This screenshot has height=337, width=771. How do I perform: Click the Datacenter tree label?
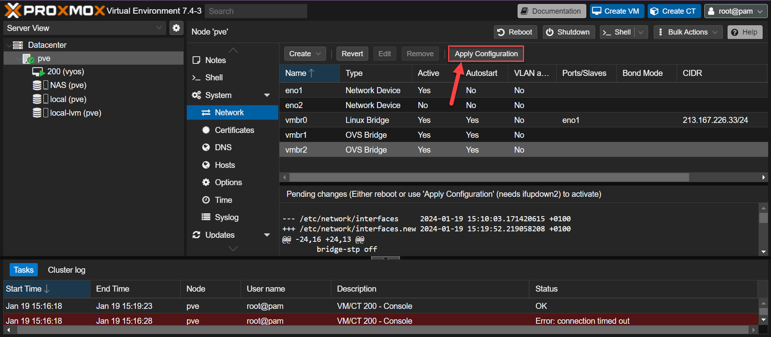coord(47,45)
